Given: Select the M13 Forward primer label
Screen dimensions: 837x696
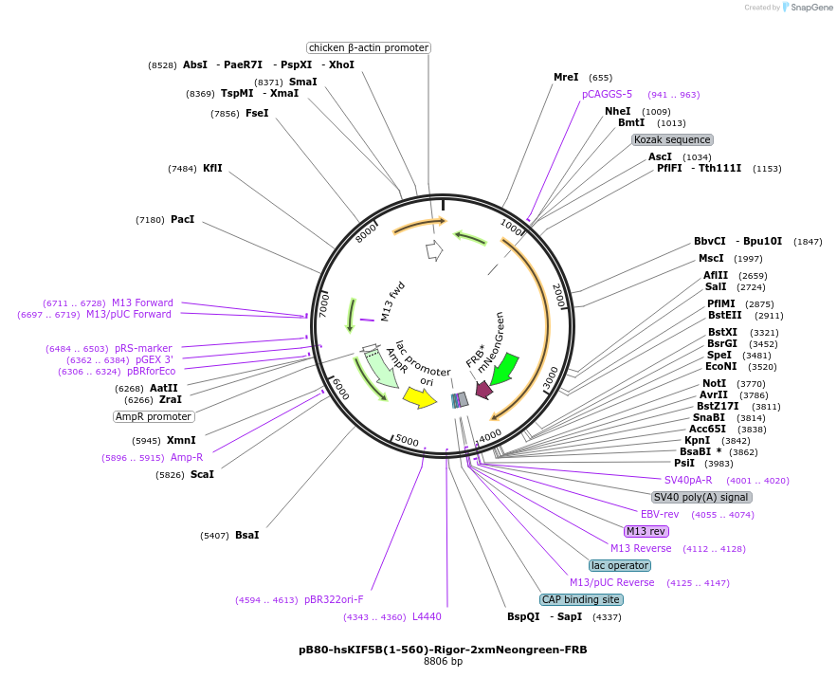Looking at the screenshot, I should (x=142, y=302).
